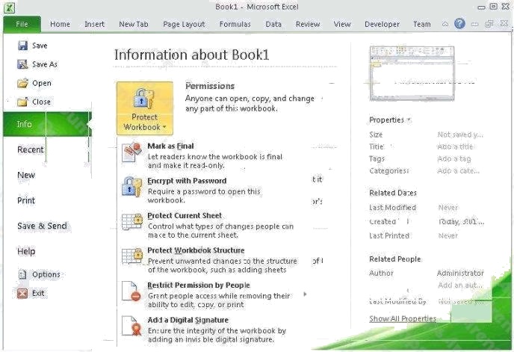Click the Options label in sidebar
The height and width of the screenshot is (352, 514).
[46, 274]
